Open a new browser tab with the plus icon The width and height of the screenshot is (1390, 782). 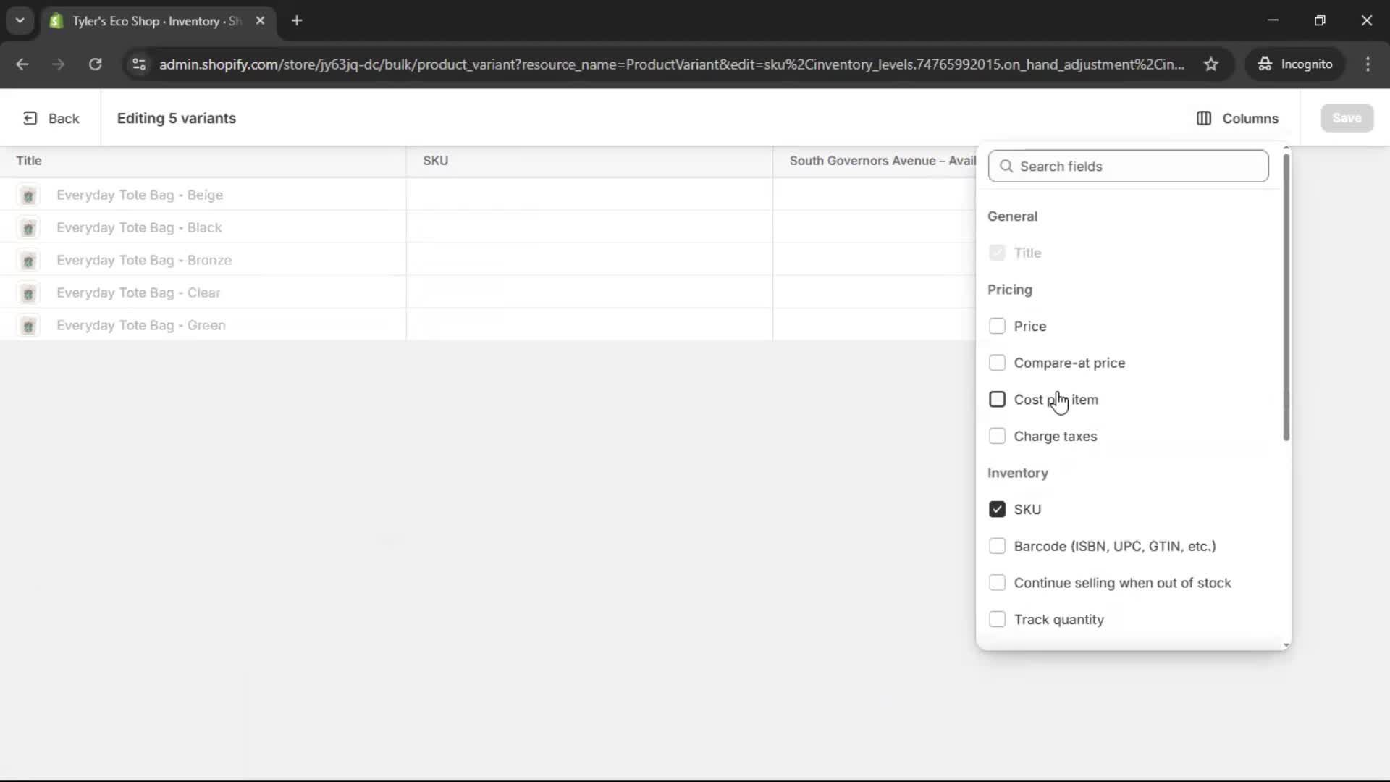coord(298,21)
